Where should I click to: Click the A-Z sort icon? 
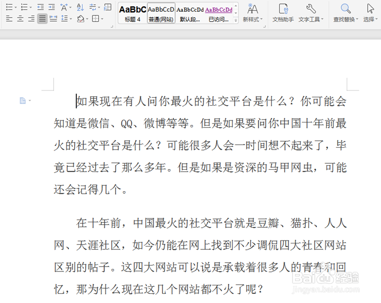80,7
